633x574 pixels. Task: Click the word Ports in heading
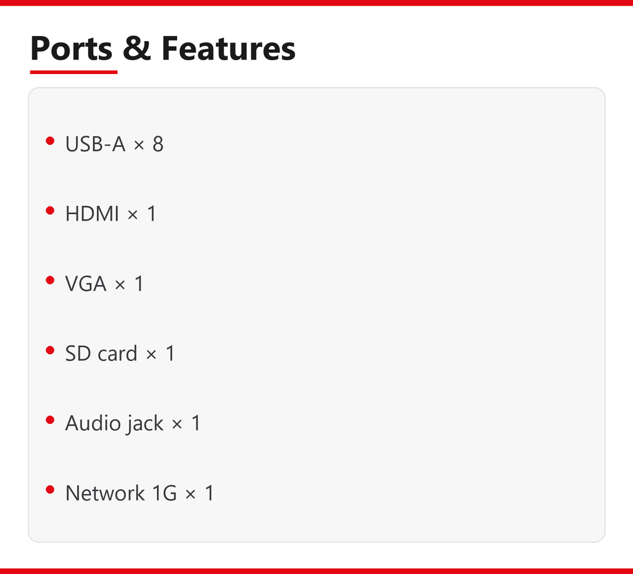coord(72,49)
